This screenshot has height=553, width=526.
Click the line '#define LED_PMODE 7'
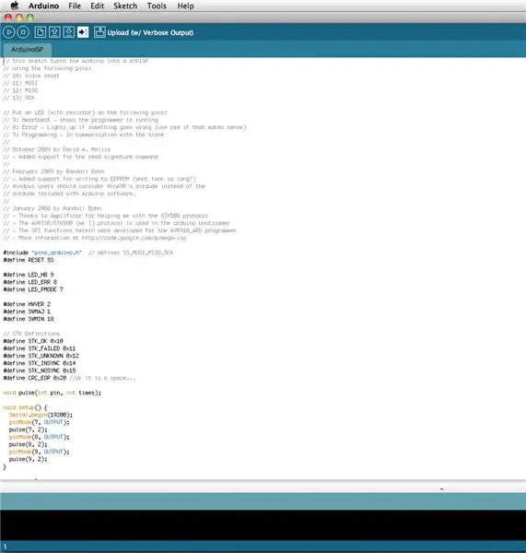33,289
